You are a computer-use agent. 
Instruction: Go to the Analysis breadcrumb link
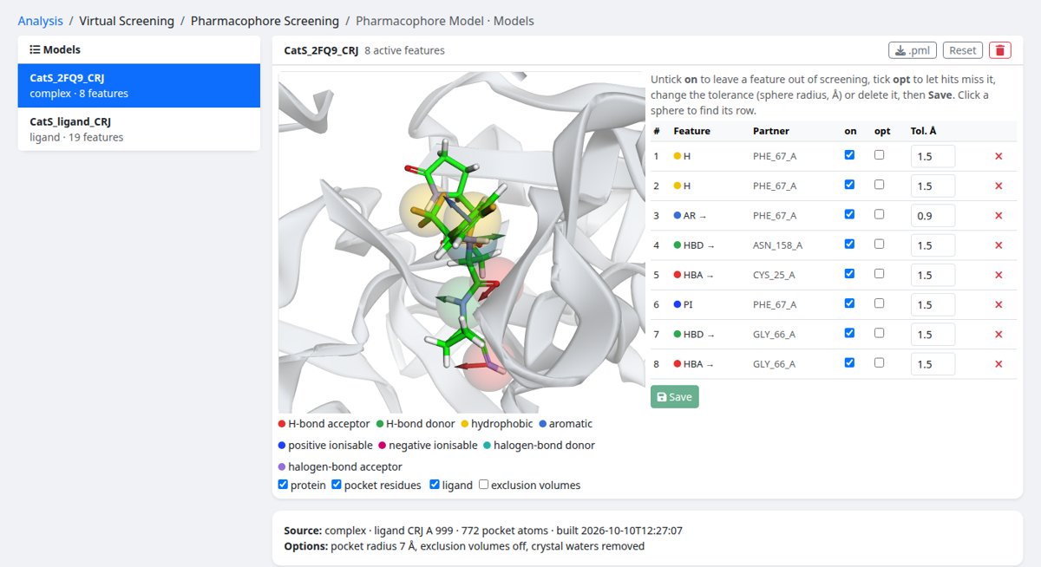click(40, 20)
